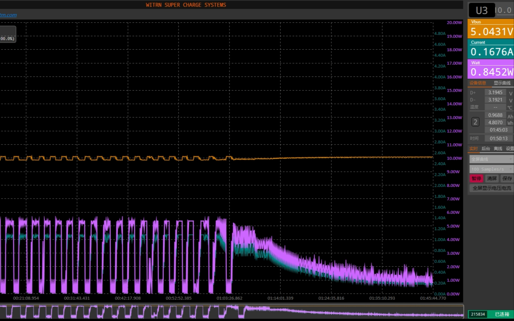The width and height of the screenshot is (514, 321).
Task: Switch to the 设备信息 tab
Action: tap(478, 83)
